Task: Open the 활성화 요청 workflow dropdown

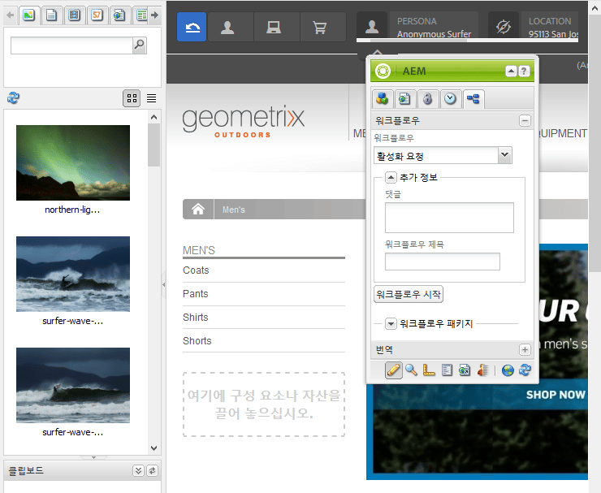Action: click(x=505, y=155)
